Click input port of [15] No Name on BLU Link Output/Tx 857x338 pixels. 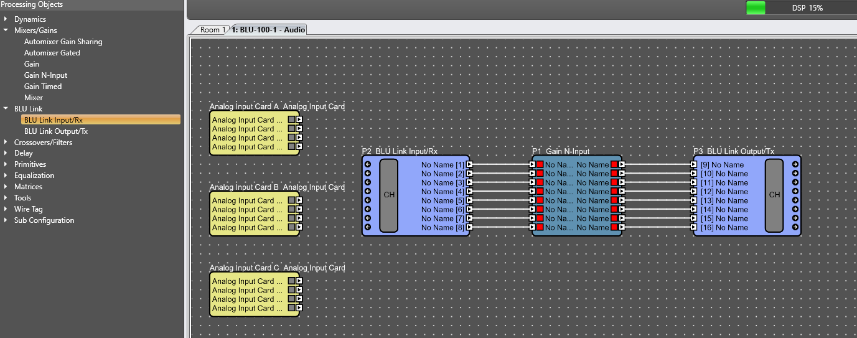click(694, 218)
